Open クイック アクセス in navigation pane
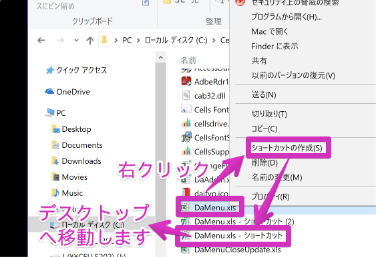This screenshot has width=376, height=257. pos(81,71)
